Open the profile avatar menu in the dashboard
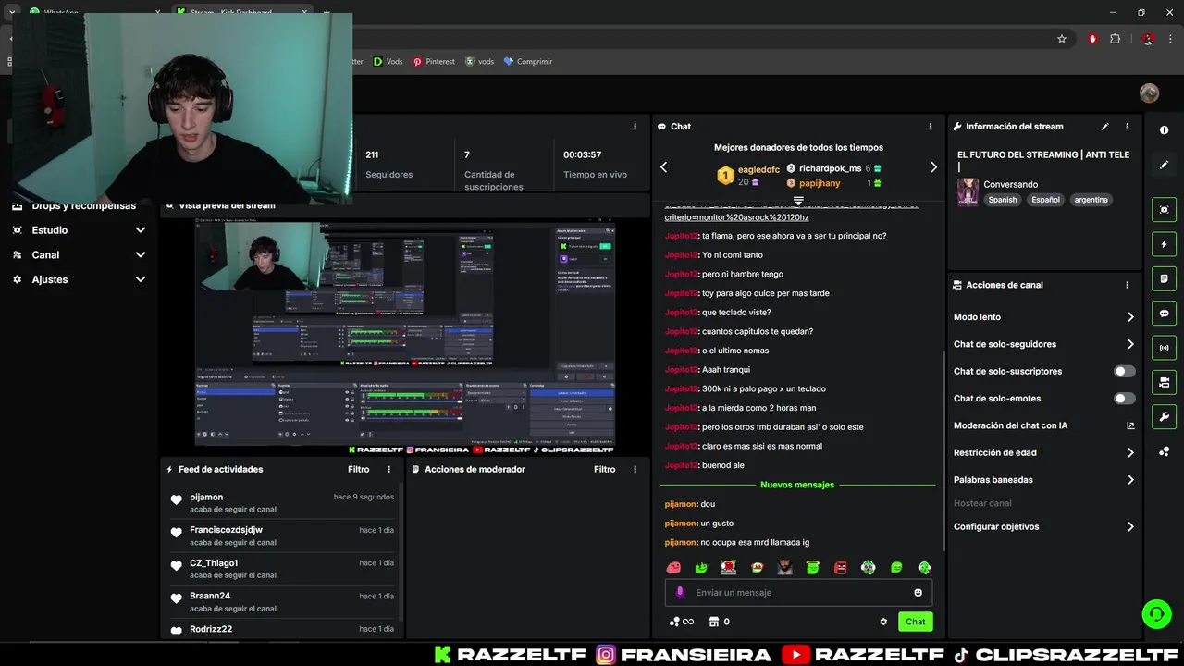The image size is (1184, 666). pos(1149,92)
